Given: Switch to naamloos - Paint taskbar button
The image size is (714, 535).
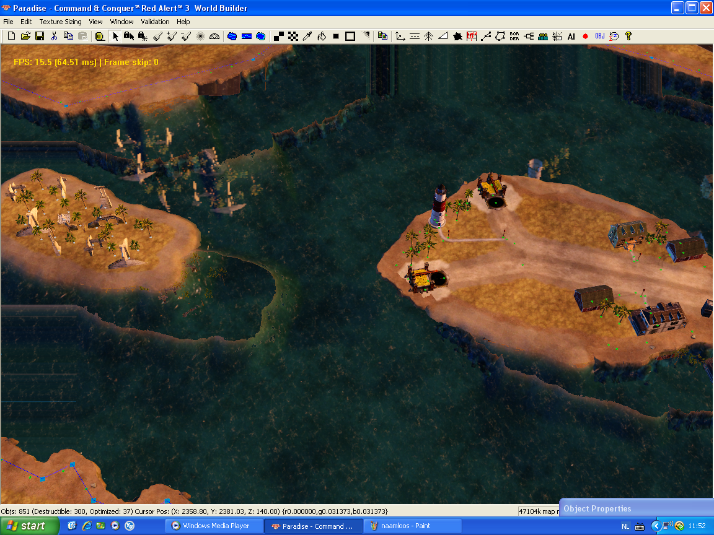Looking at the screenshot, I should [412, 526].
